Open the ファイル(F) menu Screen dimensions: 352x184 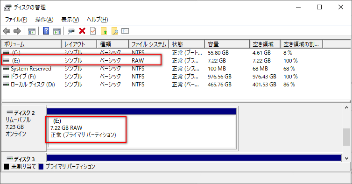pos(16,20)
